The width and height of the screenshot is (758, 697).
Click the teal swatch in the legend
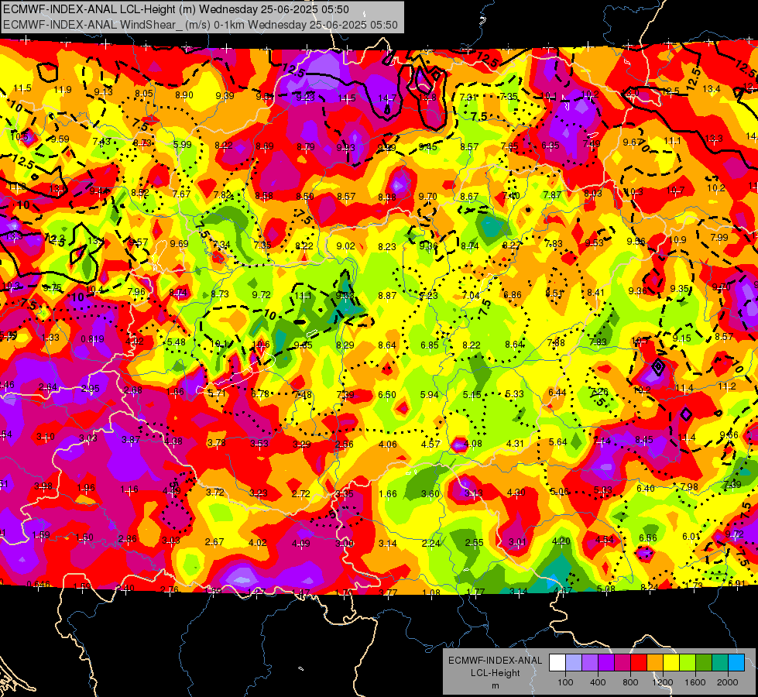tap(720, 663)
